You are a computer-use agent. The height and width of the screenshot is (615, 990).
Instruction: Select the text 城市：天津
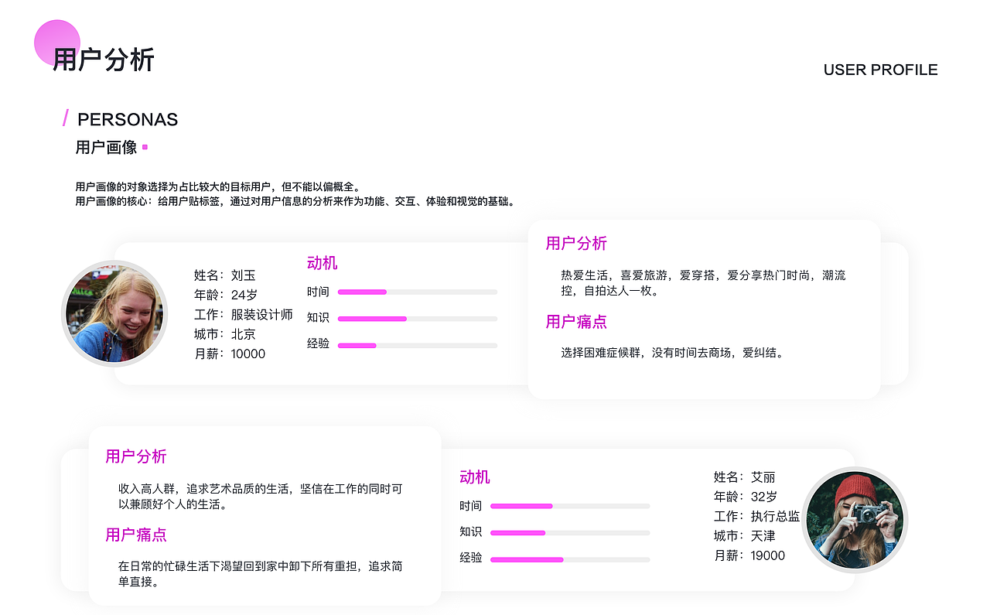pos(745,535)
